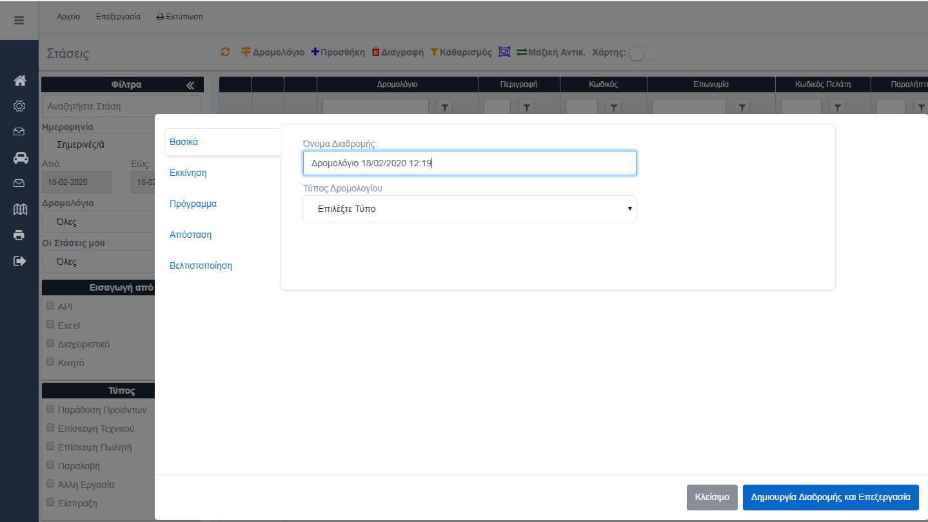Open filter dropdown for Δρομολόγιο column
The height and width of the screenshot is (522, 928).
click(444, 107)
